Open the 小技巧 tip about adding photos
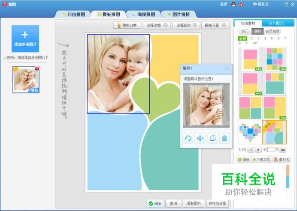 pyautogui.click(x=25, y=57)
